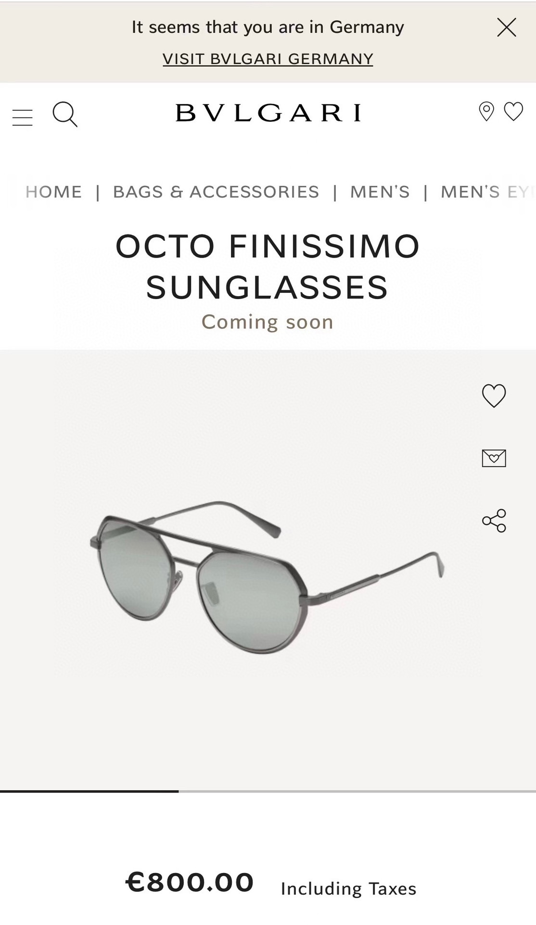The height and width of the screenshot is (925, 536).
Task: Follow the Visit Bvlgari Germany link
Action: click(268, 59)
